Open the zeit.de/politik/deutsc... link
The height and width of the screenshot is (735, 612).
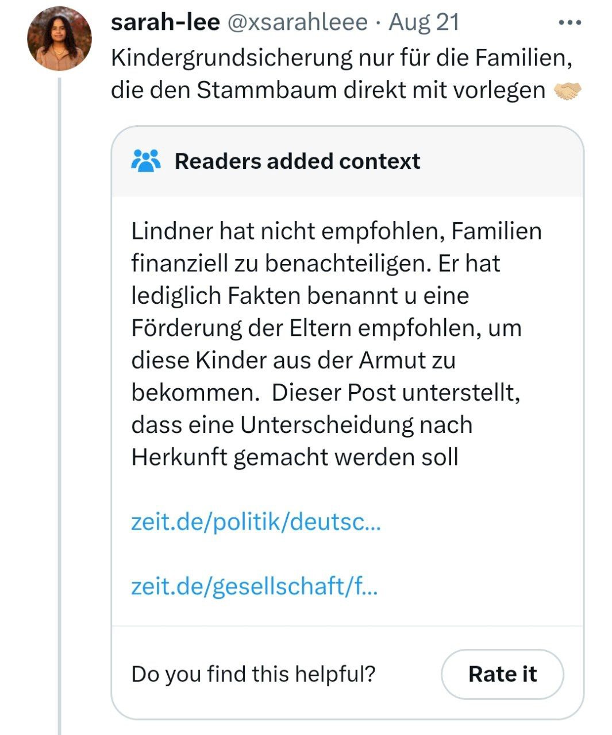pyautogui.click(x=256, y=522)
